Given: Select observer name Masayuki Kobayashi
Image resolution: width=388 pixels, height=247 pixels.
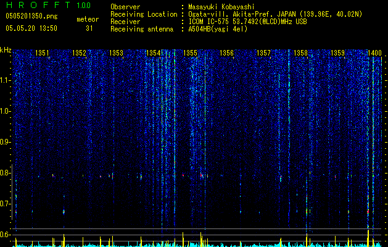Looking at the screenshot, I should click(x=221, y=7).
